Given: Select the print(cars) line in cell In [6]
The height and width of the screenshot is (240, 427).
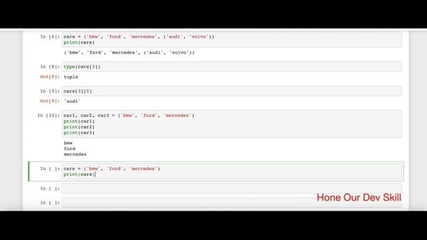Looking at the screenshot, I should pos(79,43).
